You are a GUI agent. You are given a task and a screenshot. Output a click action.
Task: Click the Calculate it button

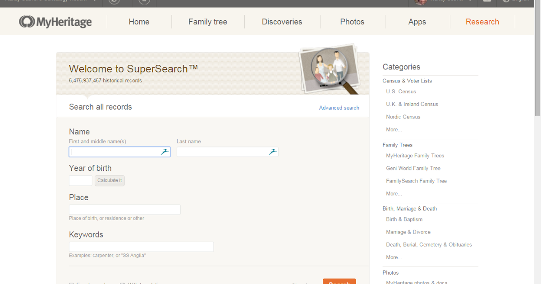pyautogui.click(x=110, y=180)
